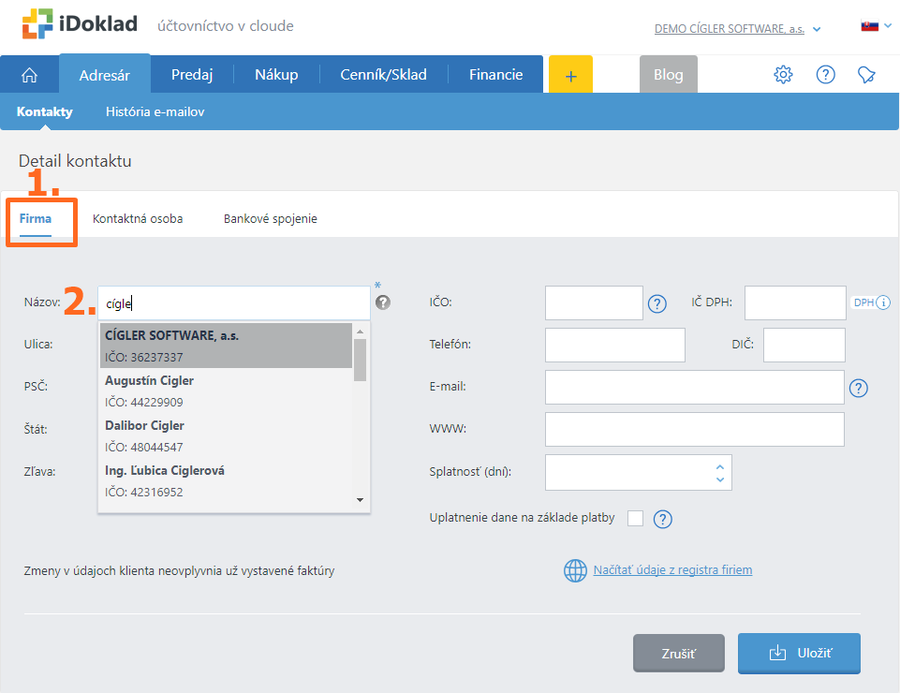Follow Načítať údaje z registra firiem link
Viewport: 900px width, 693px height.
point(671,569)
